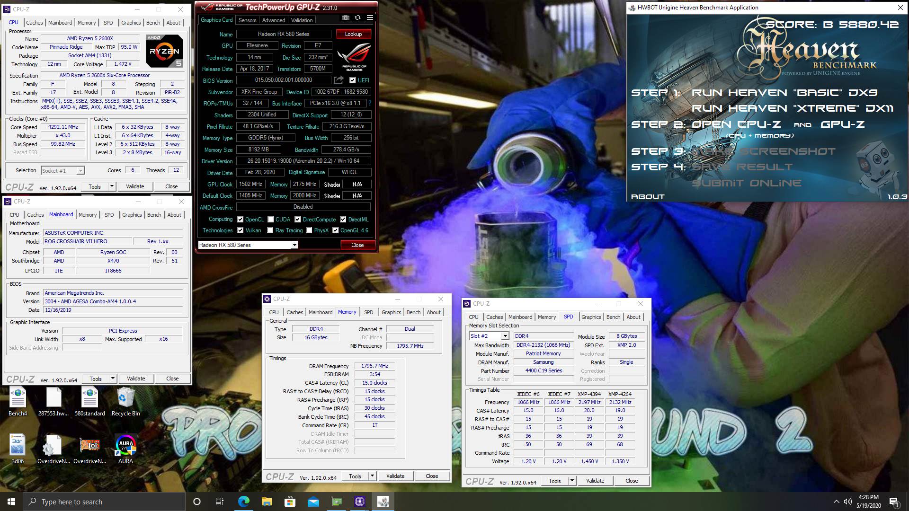Open Bus Interface help question mark
Viewport: 909px width, 511px height.
pos(370,103)
